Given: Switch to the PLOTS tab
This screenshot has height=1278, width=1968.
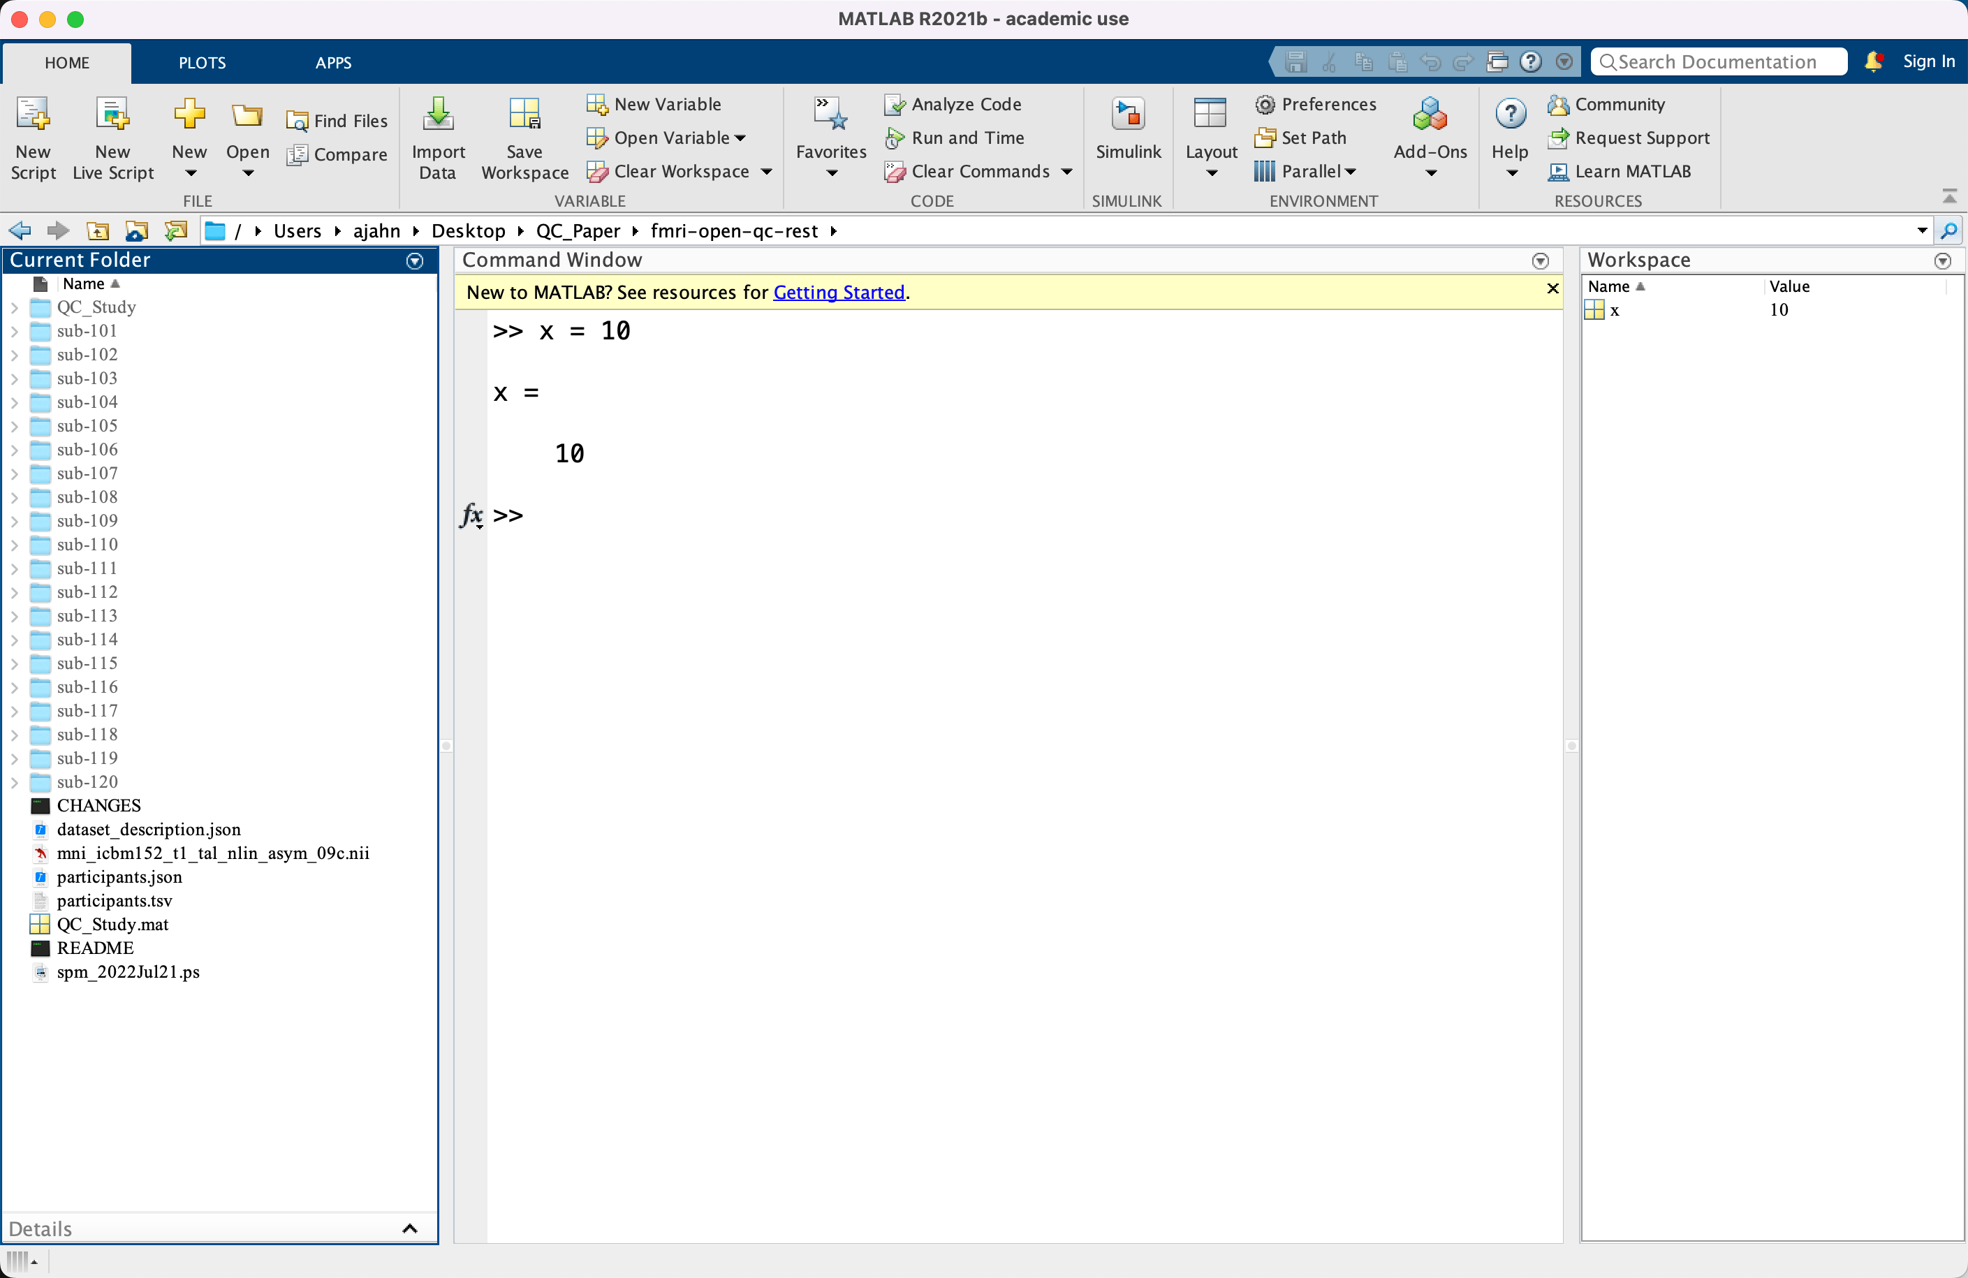Looking at the screenshot, I should coord(202,63).
